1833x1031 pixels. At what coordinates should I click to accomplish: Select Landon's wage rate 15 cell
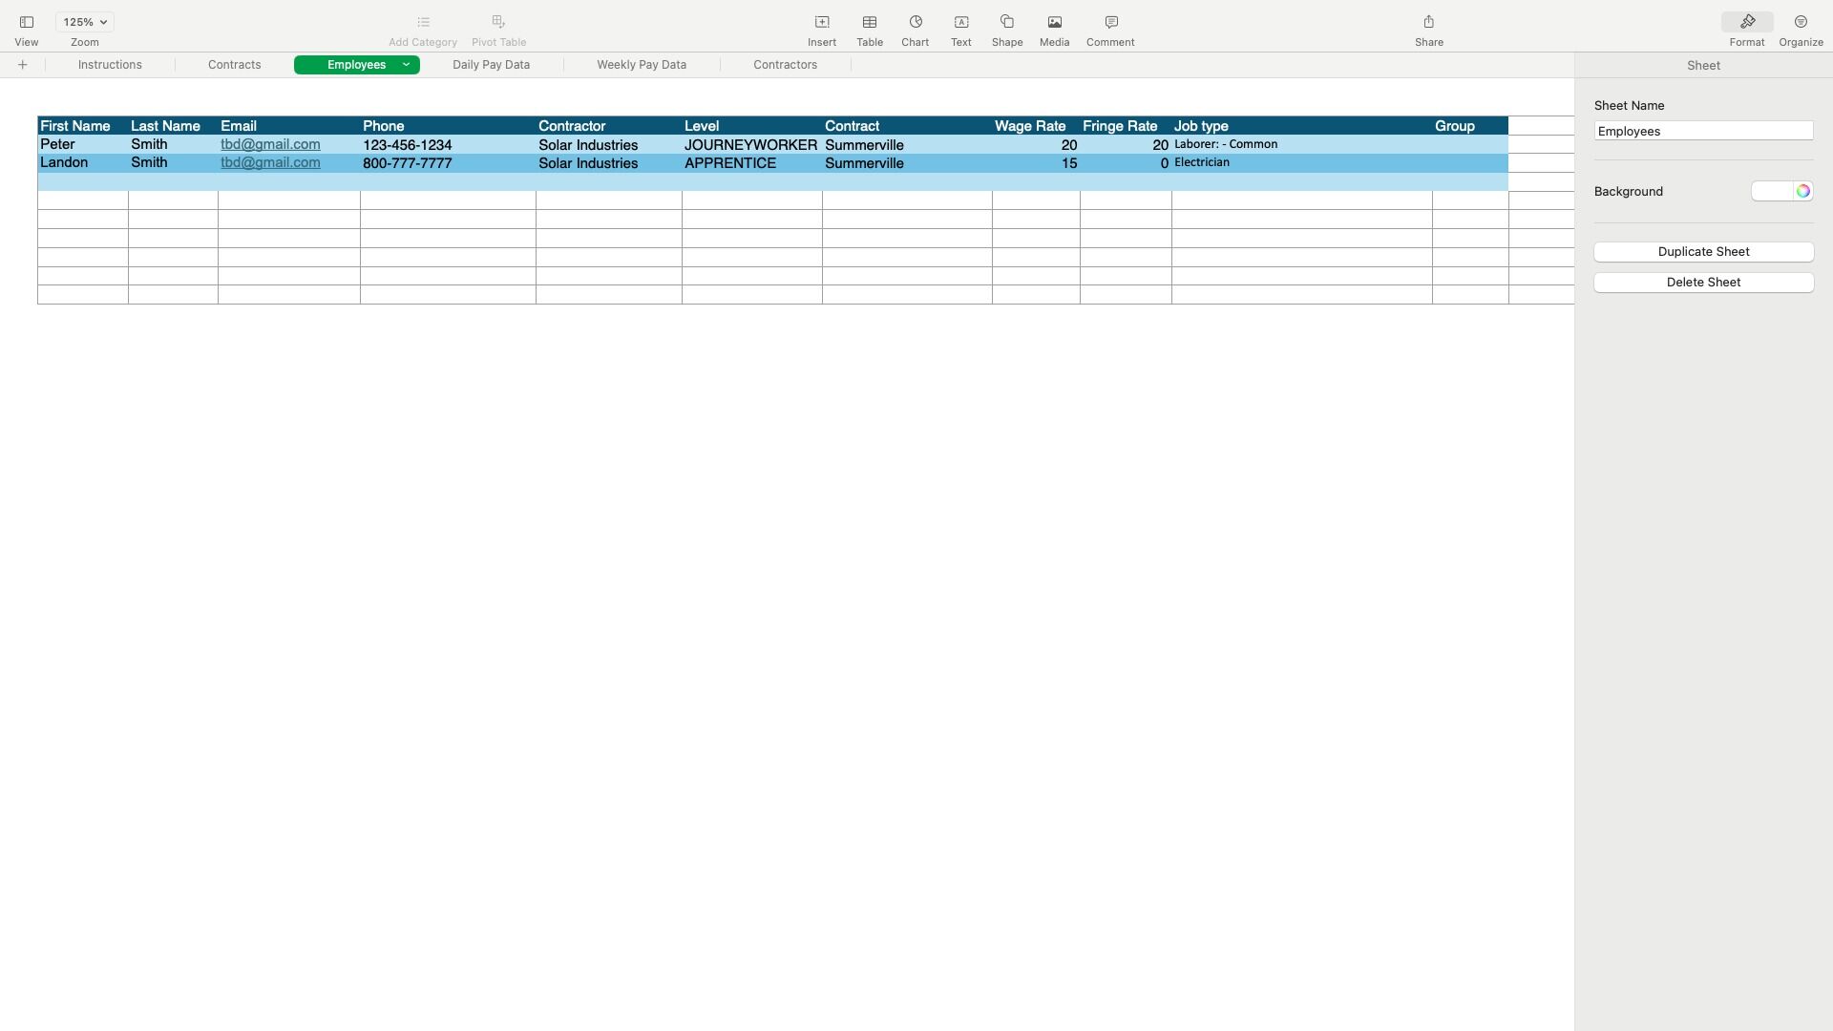(x=1036, y=162)
